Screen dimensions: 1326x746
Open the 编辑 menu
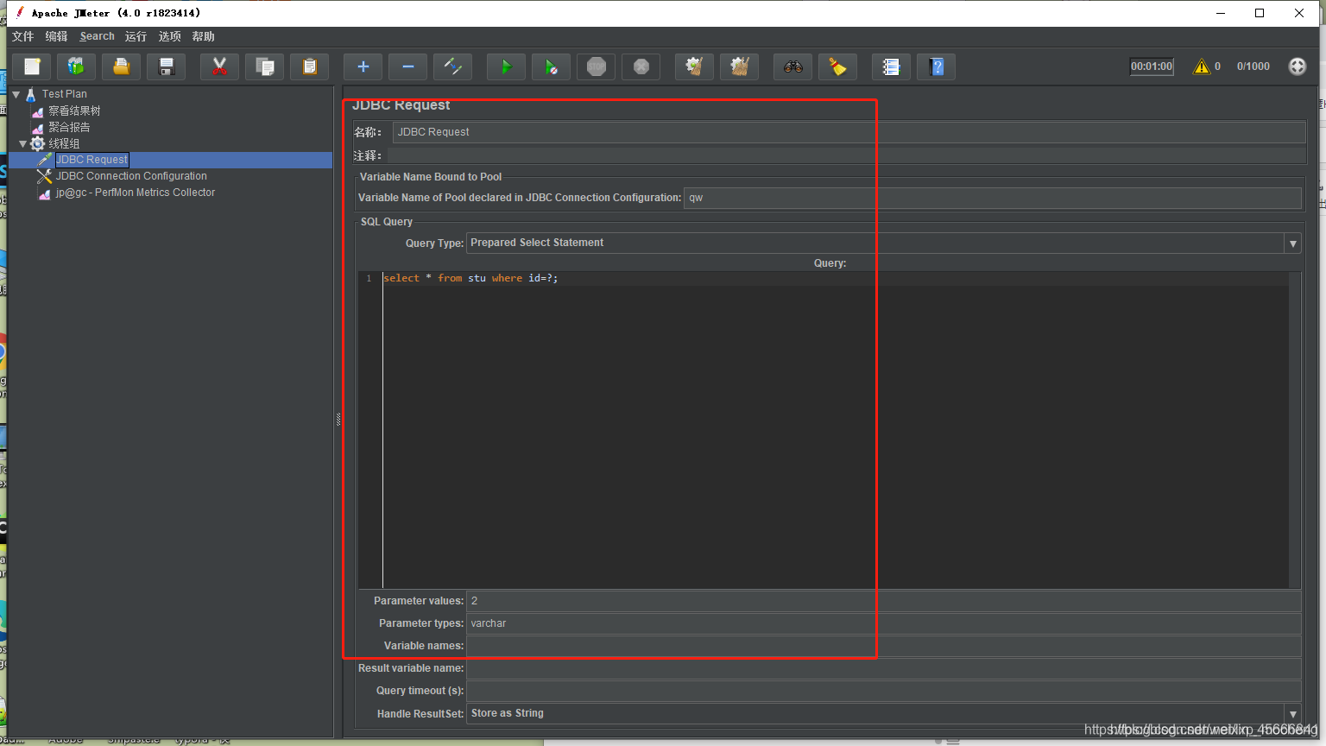click(57, 36)
